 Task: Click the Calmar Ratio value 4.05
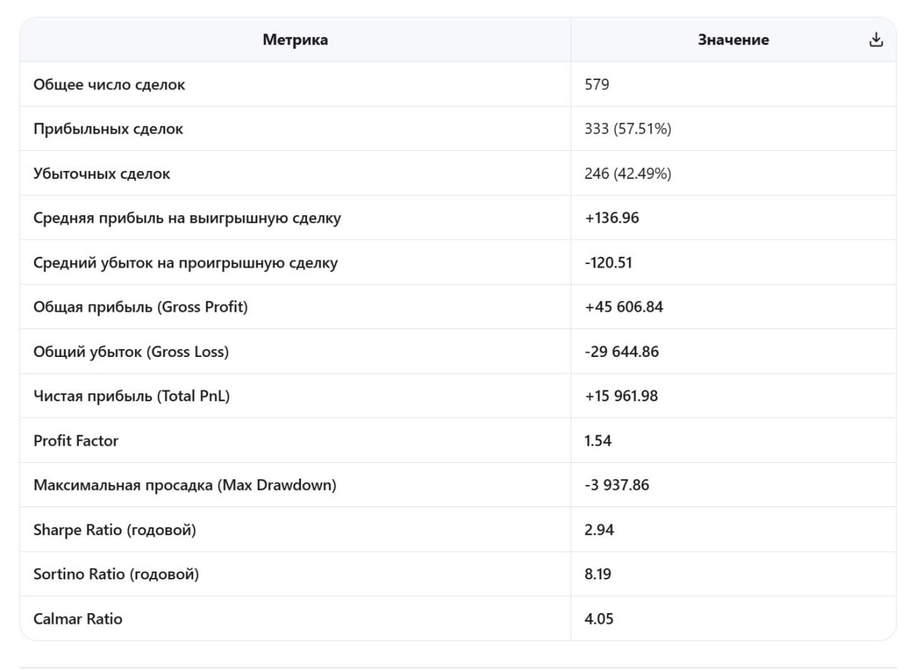pyautogui.click(x=599, y=619)
